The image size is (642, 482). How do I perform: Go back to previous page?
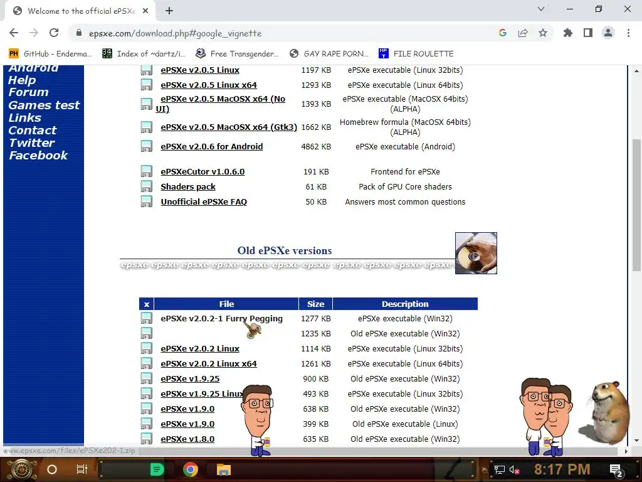tap(14, 33)
